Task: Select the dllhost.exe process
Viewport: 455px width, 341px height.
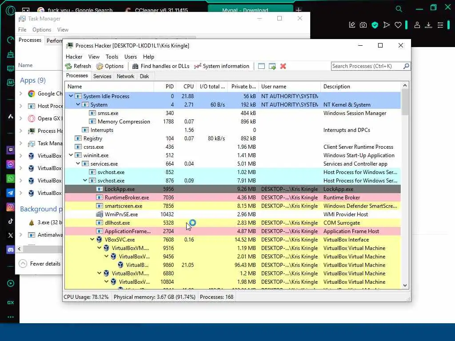Action: tap(233, 223)
